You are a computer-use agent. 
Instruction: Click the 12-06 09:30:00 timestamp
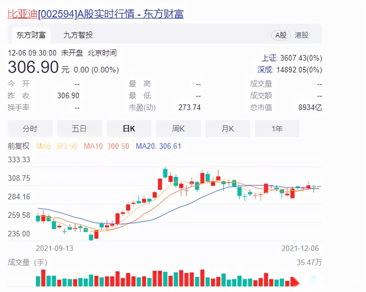32,53
